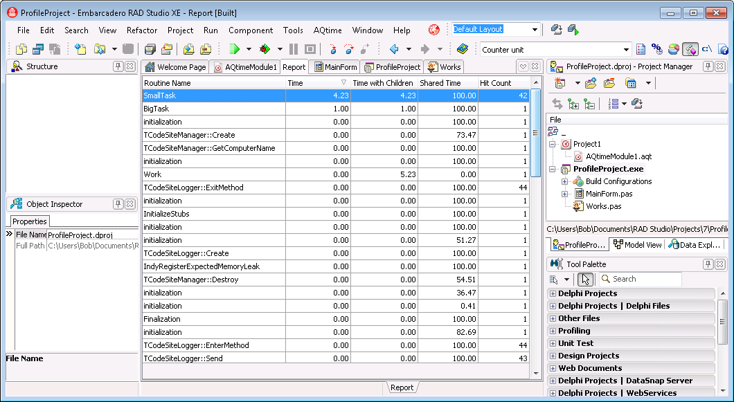Open the Default Layout dropdown
The height and width of the screenshot is (402, 734).
[x=535, y=30]
